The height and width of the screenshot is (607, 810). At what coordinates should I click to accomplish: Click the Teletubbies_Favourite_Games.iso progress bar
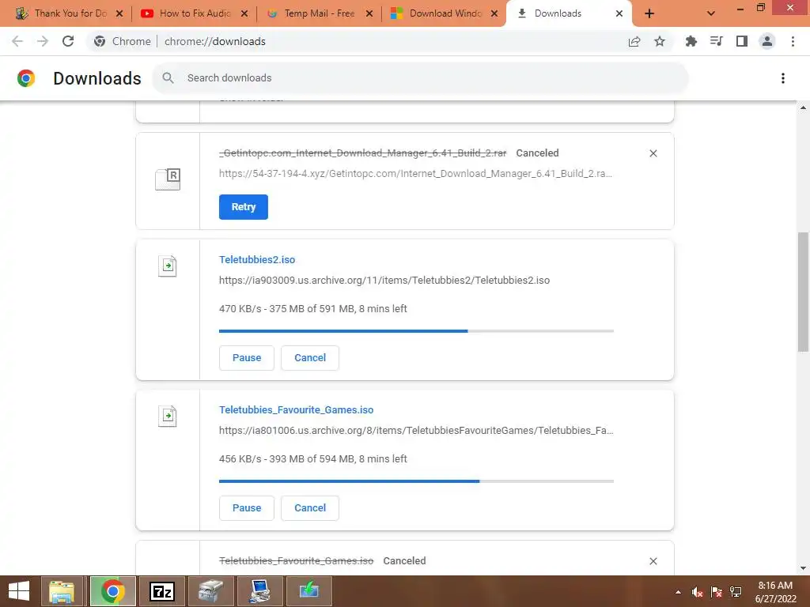pos(416,481)
